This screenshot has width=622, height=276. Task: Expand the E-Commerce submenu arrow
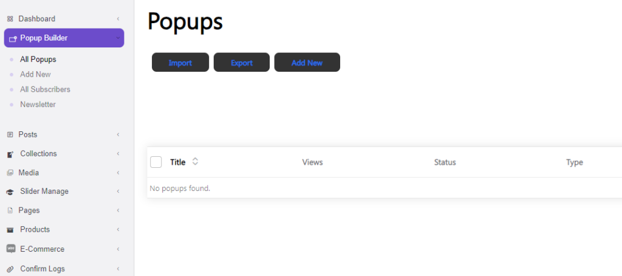click(118, 249)
